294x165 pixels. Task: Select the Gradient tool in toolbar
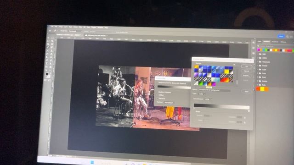pos(47,57)
